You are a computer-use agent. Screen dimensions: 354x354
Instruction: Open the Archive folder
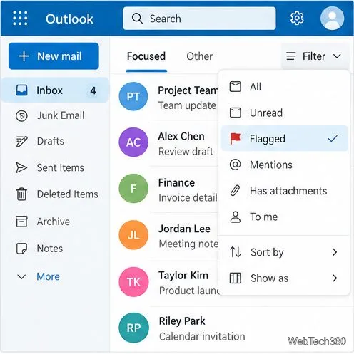click(x=55, y=222)
